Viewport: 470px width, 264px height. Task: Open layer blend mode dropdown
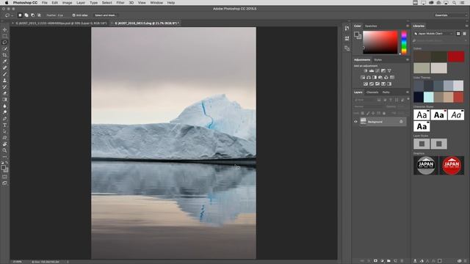(x=368, y=106)
